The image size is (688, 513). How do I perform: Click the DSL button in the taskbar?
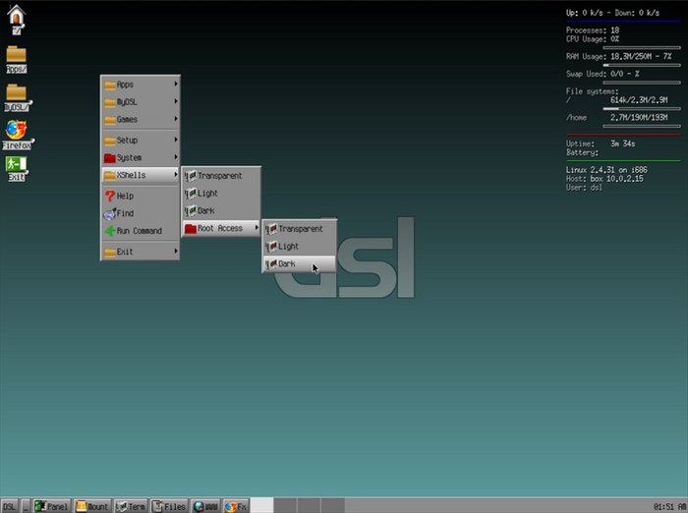(x=10, y=506)
